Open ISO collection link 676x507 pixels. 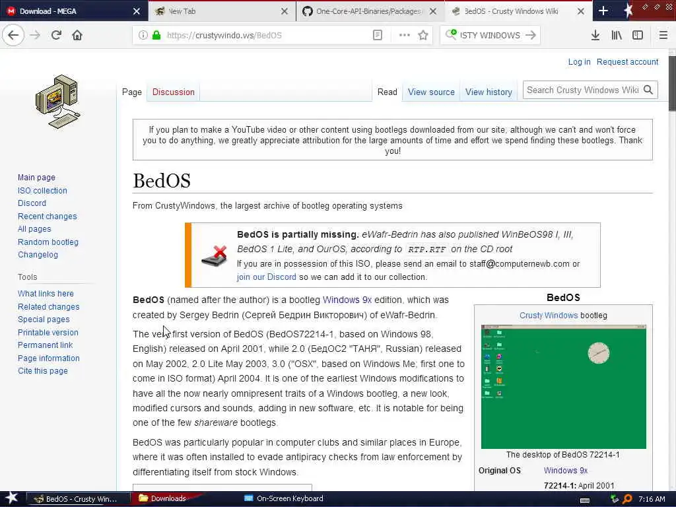click(42, 190)
